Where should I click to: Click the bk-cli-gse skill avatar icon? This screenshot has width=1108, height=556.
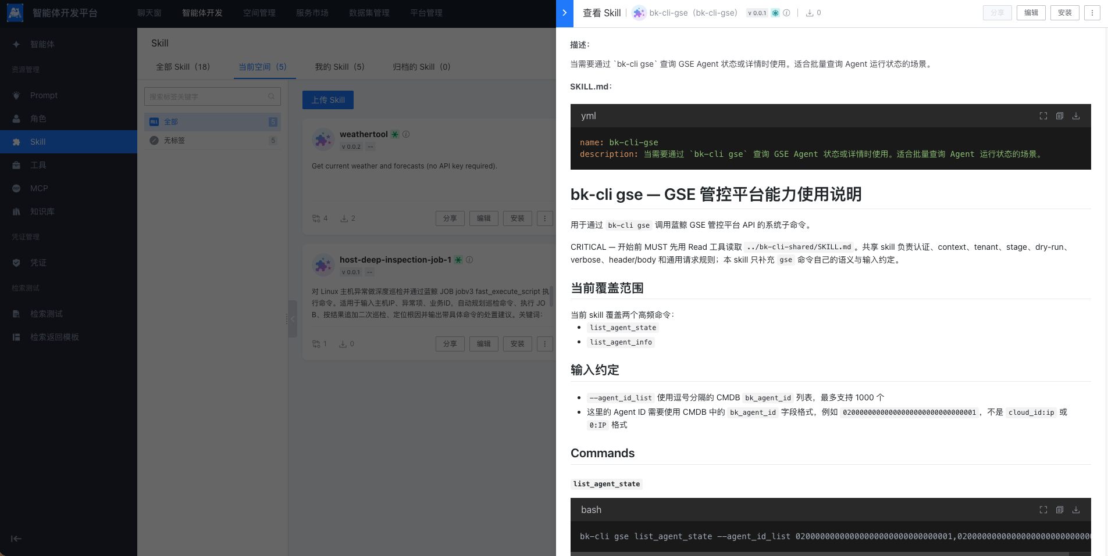pos(639,13)
